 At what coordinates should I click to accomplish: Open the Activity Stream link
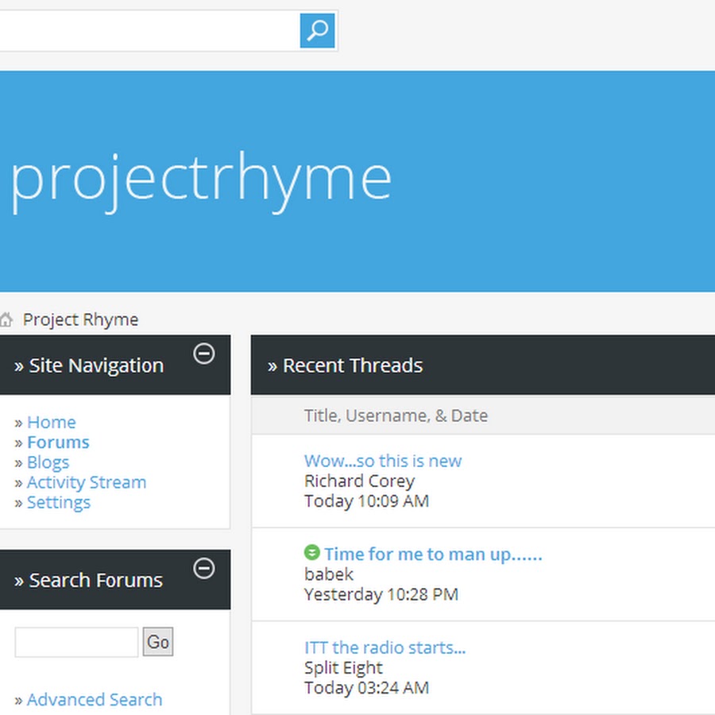tap(87, 482)
